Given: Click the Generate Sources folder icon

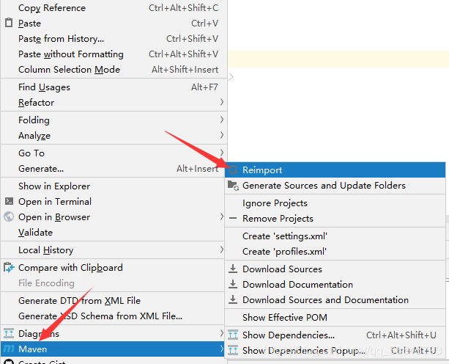Looking at the screenshot, I should (234, 186).
